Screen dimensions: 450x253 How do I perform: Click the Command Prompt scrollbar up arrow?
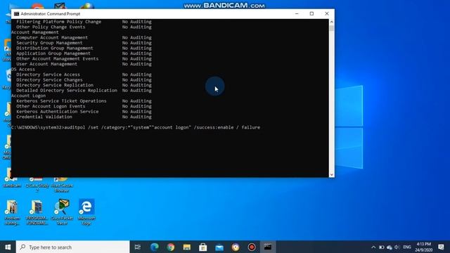coord(331,22)
